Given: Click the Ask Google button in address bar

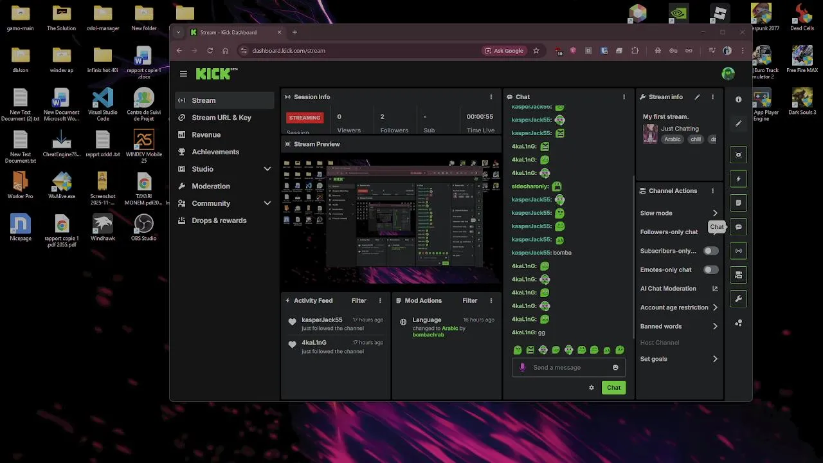Looking at the screenshot, I should 504,51.
